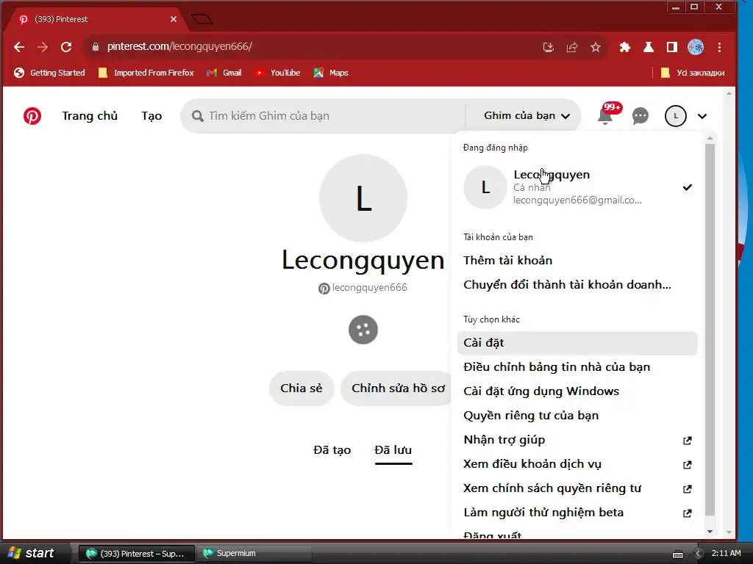Viewport: 753px width, 564px height.
Task: Open the messages speech bubble icon
Action: [x=640, y=116]
